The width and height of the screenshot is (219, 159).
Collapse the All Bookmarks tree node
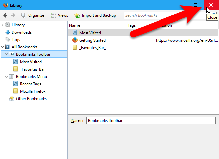2,47
